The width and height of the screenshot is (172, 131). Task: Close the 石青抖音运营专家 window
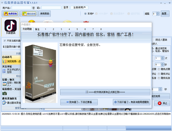point(169,3)
